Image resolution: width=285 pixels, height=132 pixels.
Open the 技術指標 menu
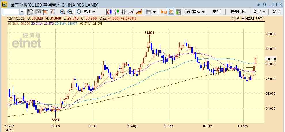click(x=195, y=12)
